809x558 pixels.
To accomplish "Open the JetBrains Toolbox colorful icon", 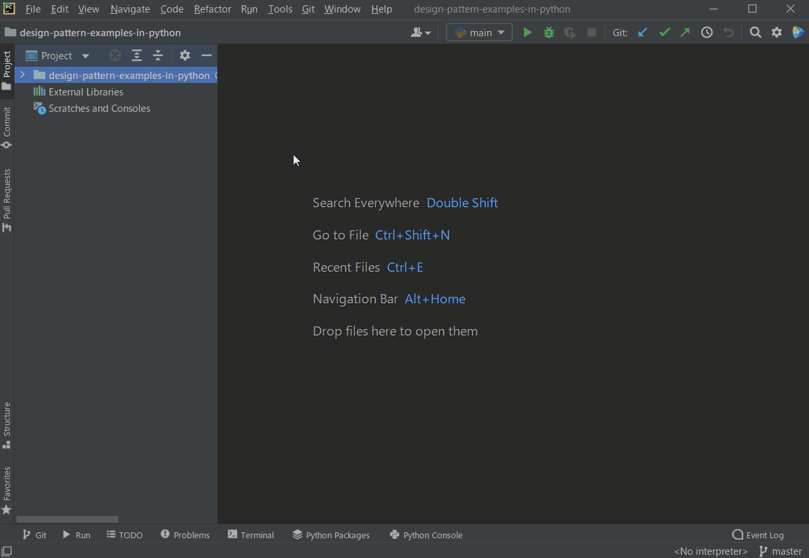I will pos(798,32).
